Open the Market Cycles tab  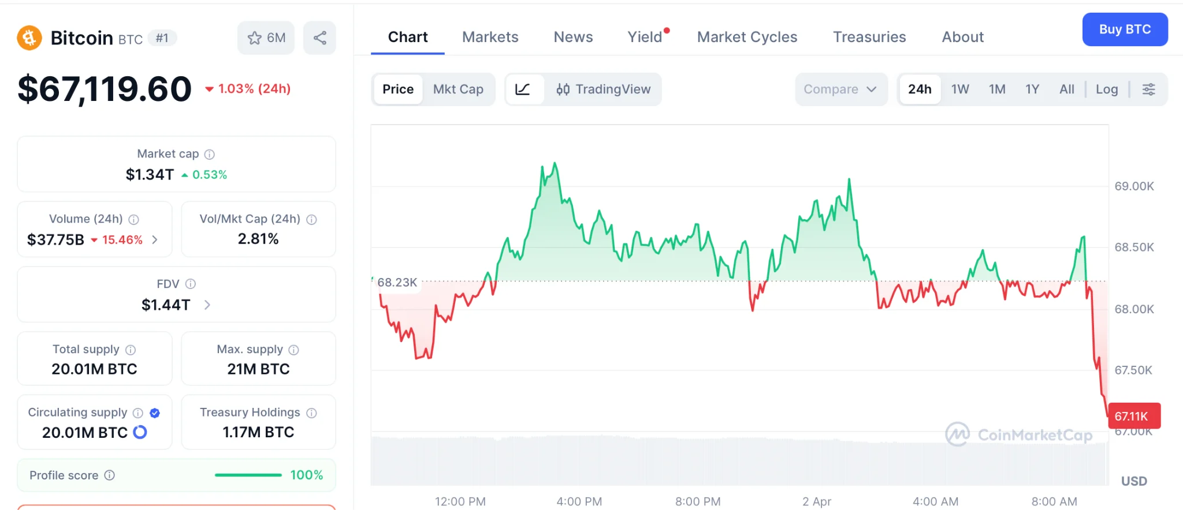[x=747, y=36]
